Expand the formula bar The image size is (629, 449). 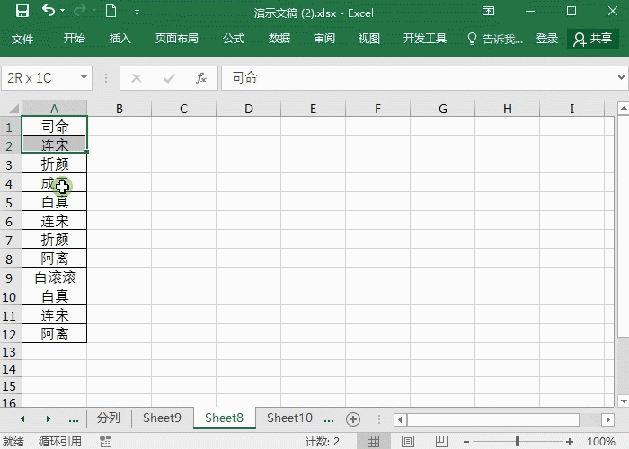pos(621,78)
